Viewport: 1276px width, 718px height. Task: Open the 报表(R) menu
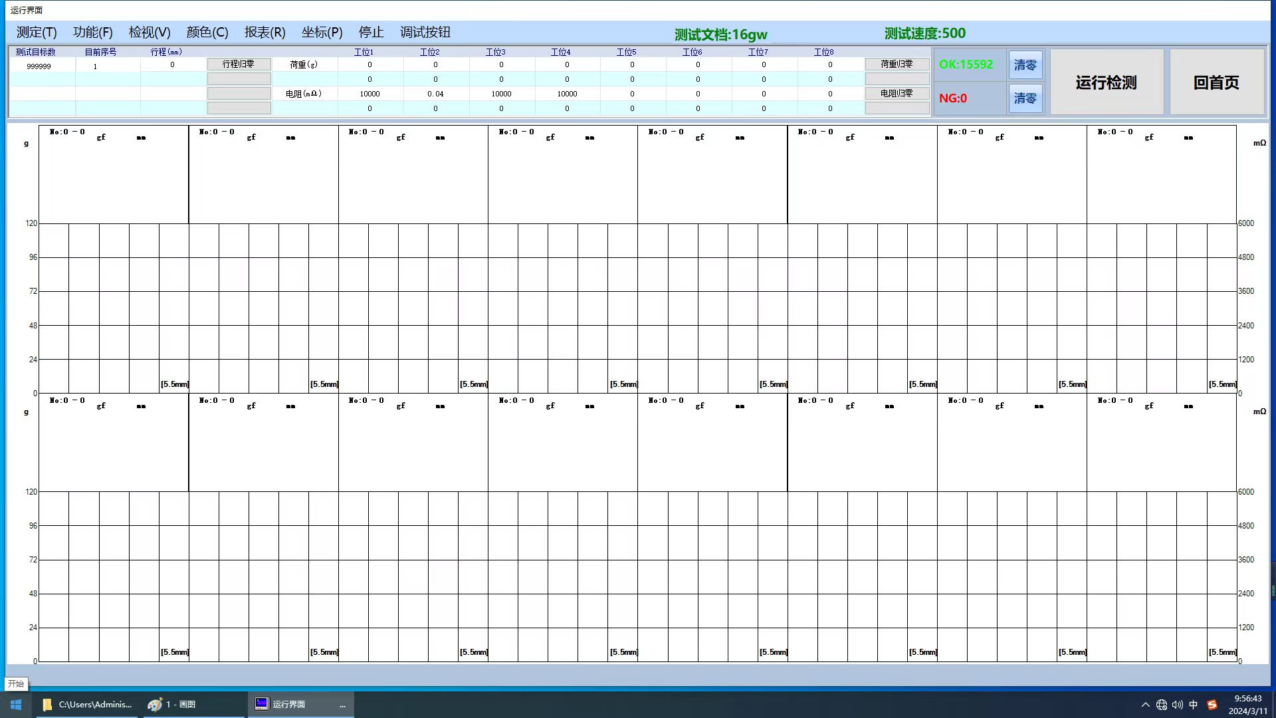(x=265, y=32)
